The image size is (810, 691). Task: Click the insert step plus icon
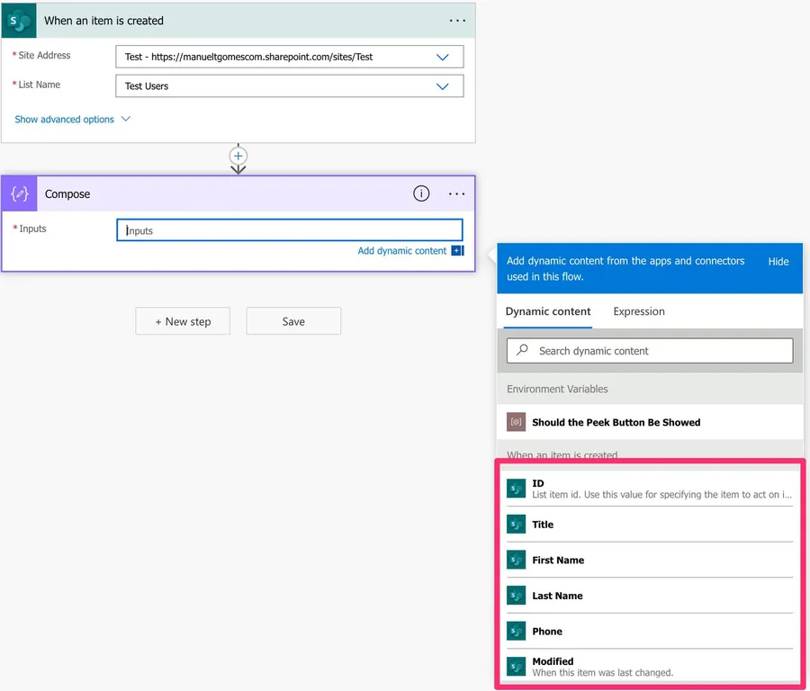point(238,156)
